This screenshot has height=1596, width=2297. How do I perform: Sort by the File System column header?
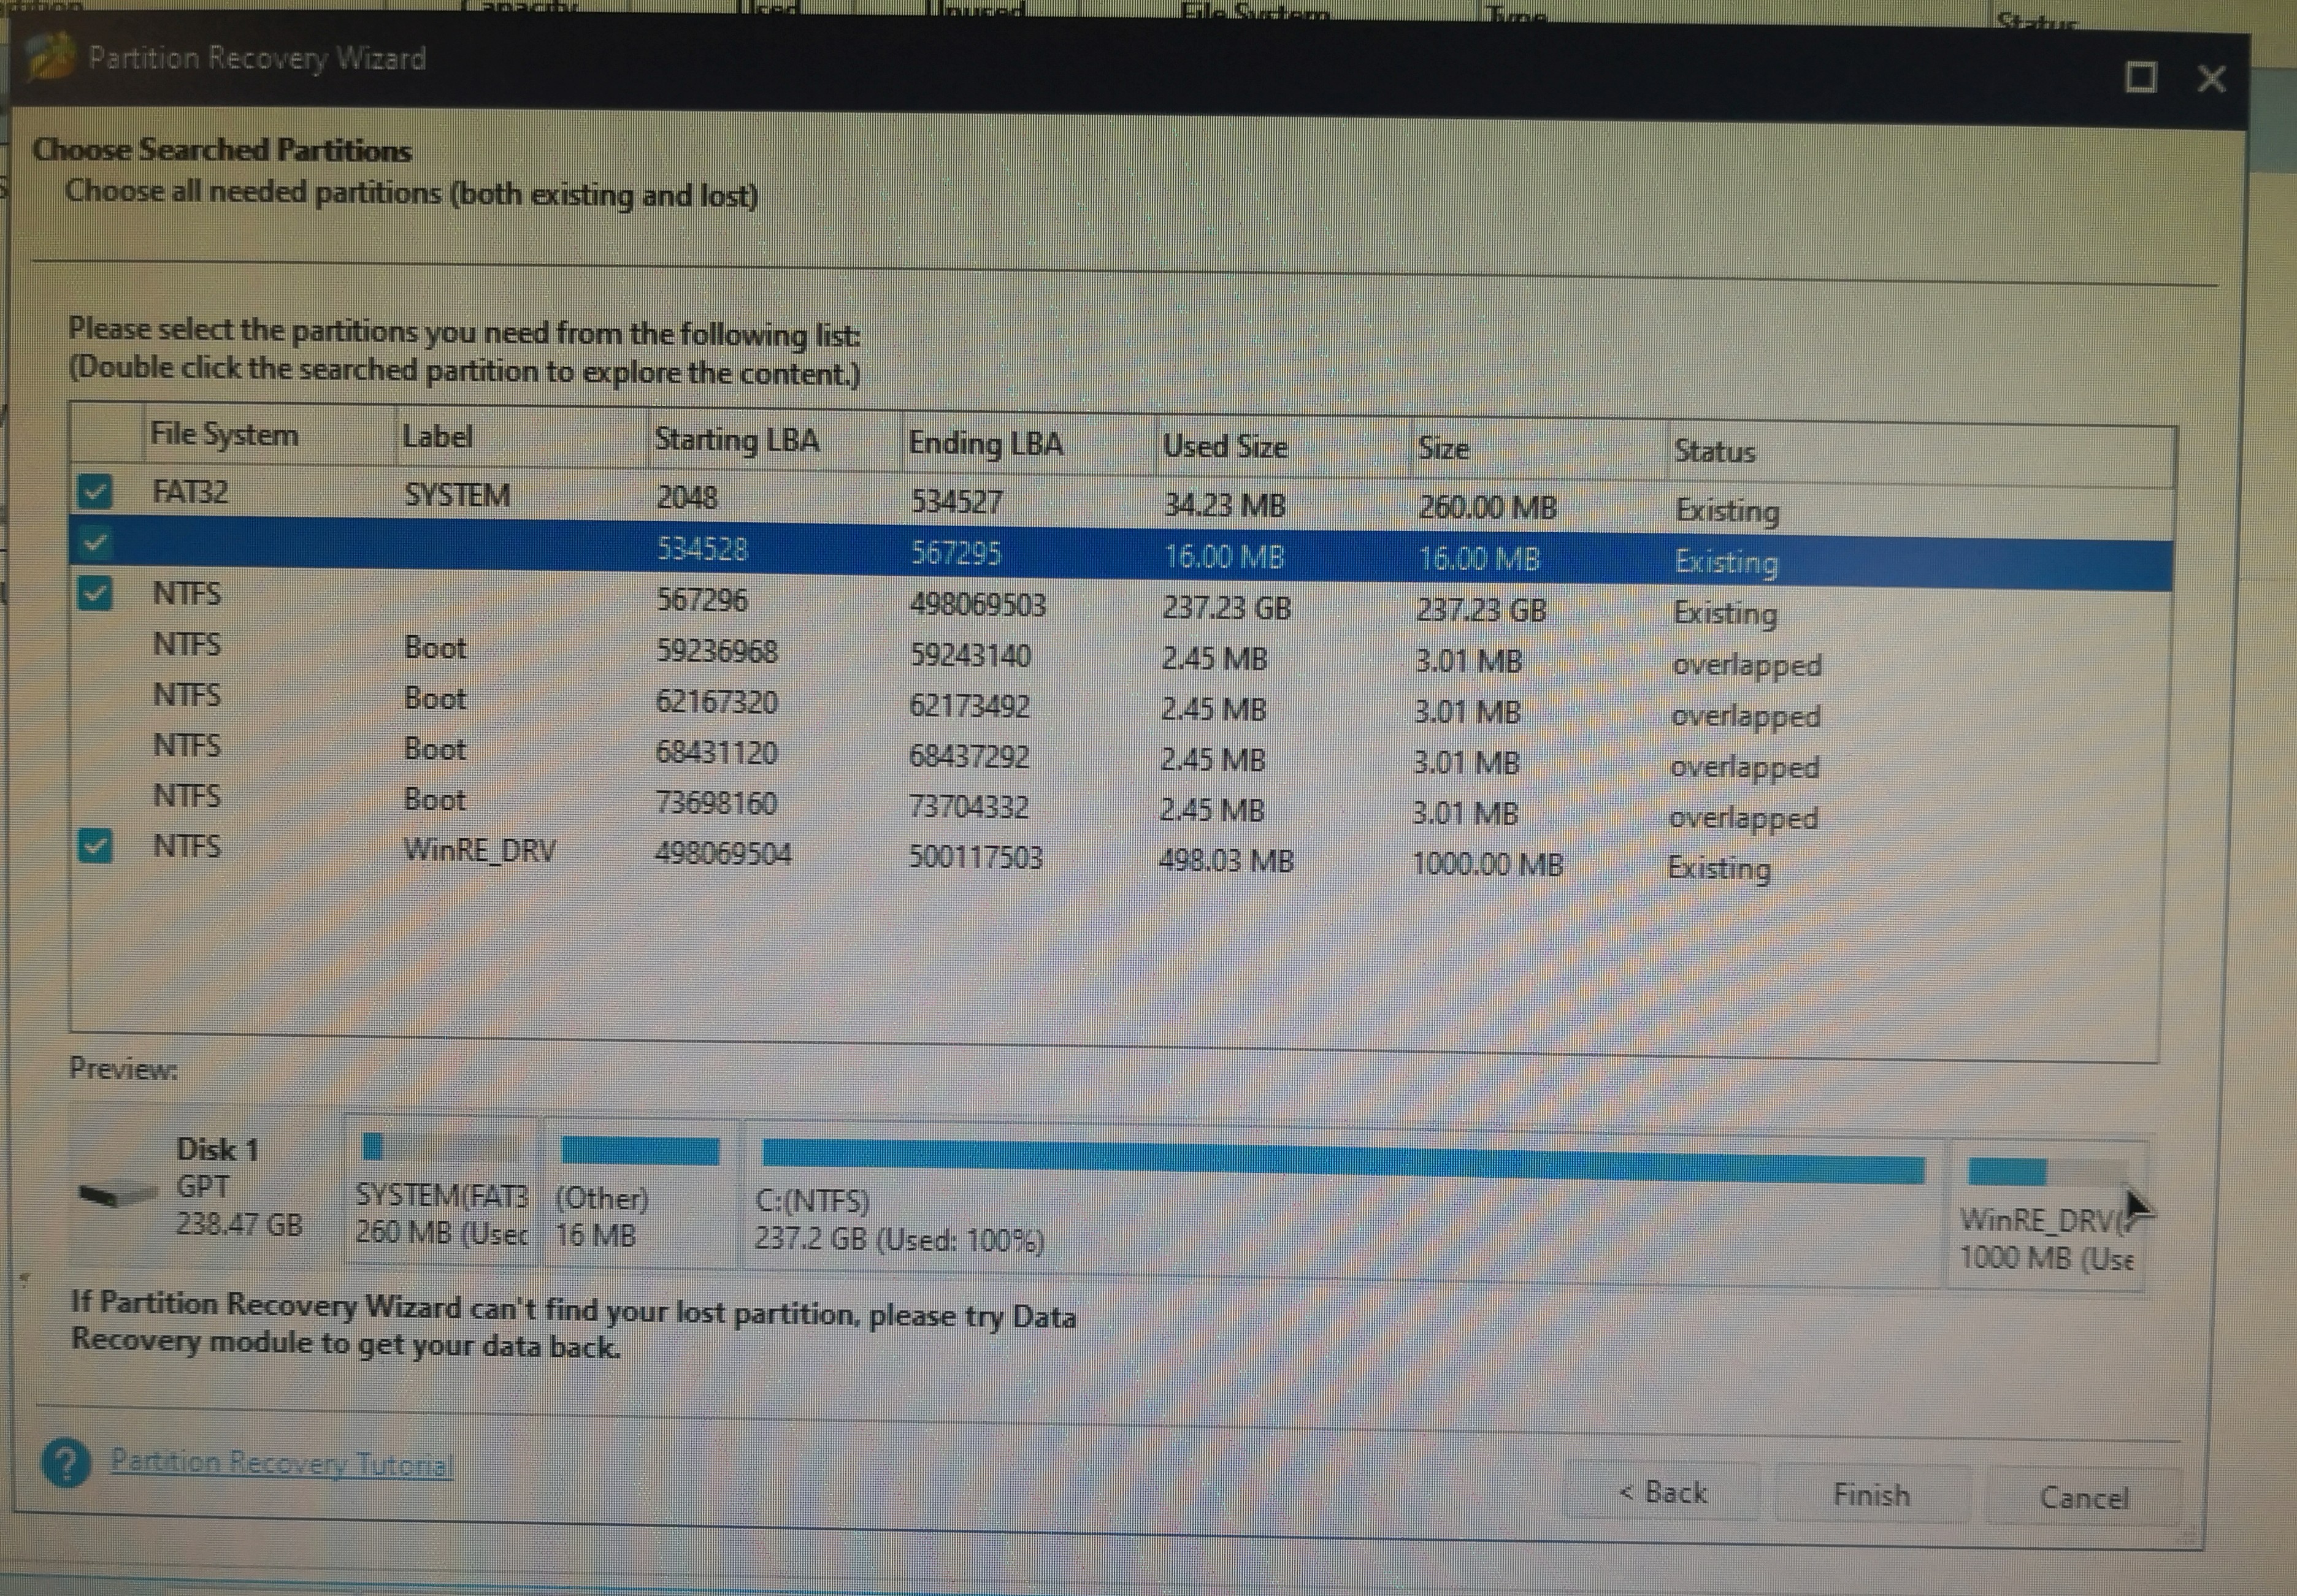[224, 435]
